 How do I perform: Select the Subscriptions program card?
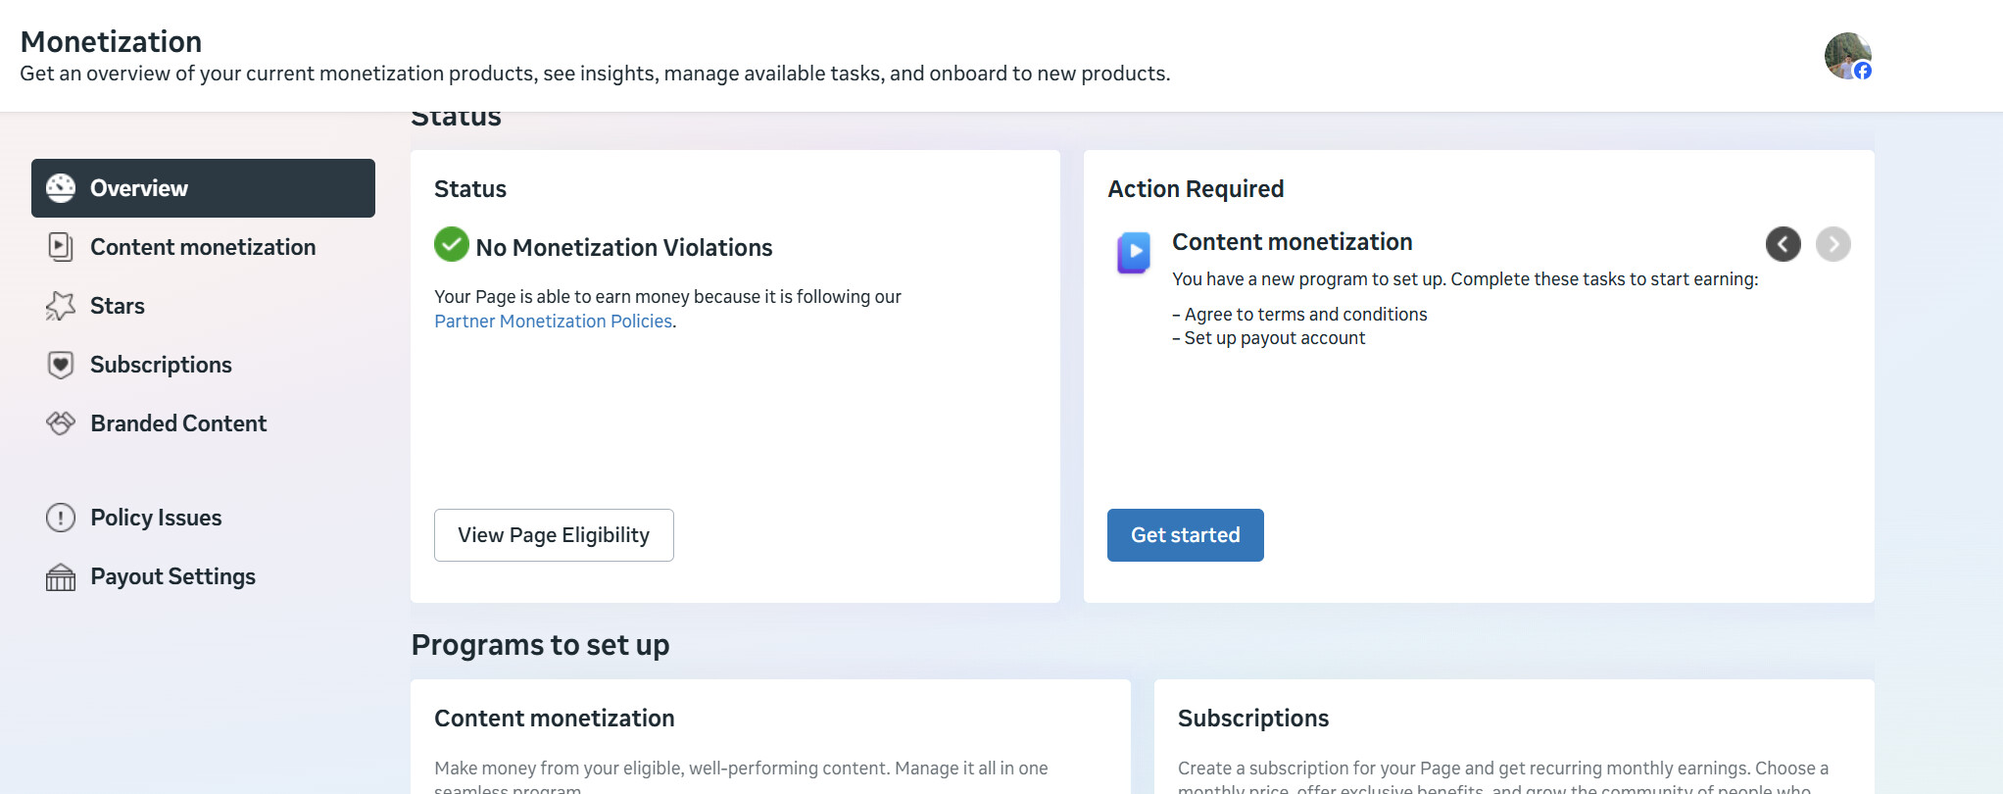click(x=1513, y=737)
